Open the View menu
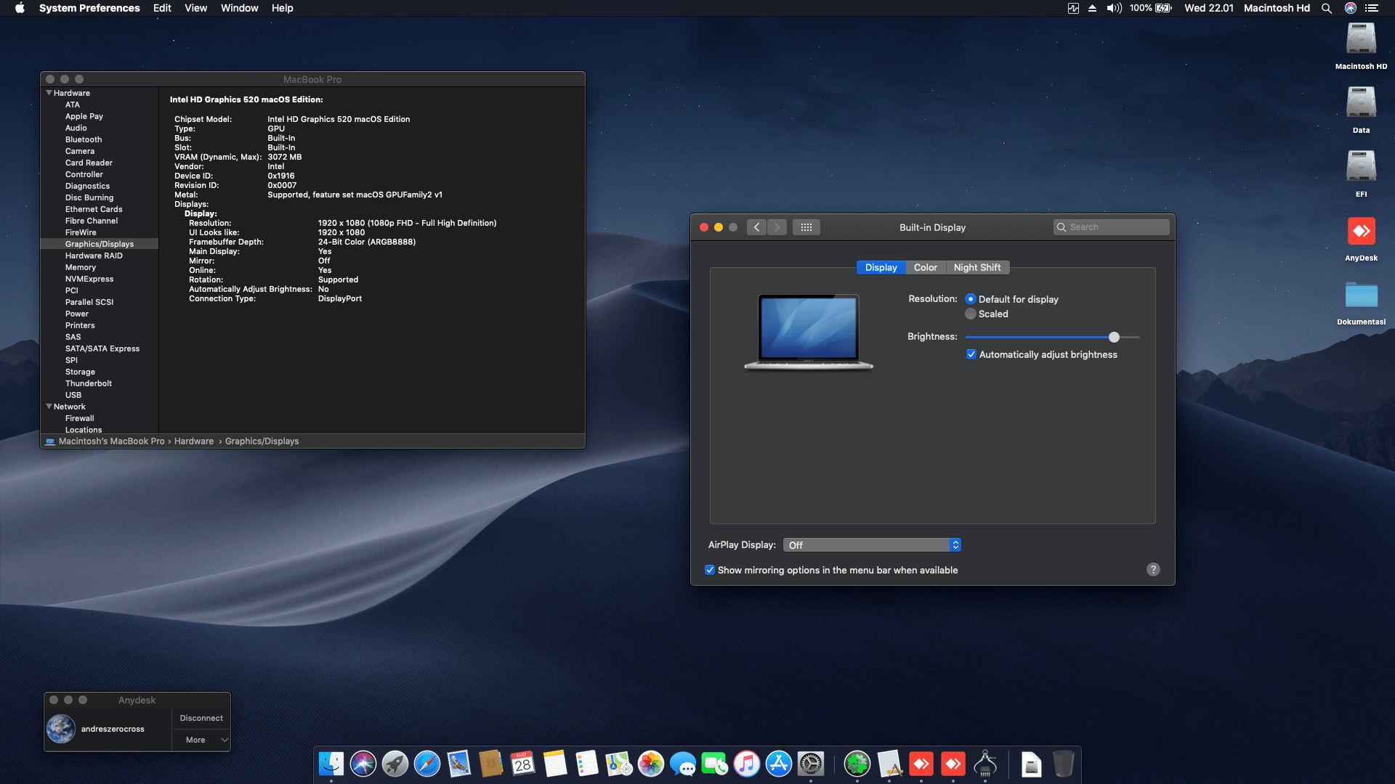This screenshot has height=784, width=1395. click(x=195, y=8)
